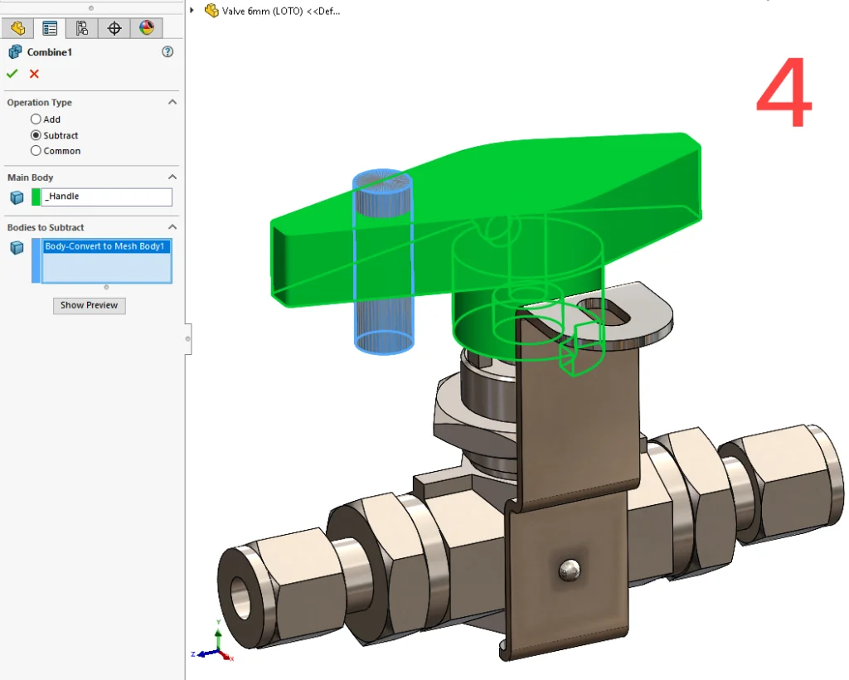Open the PropertyManager tab
Screen dimensions: 849x680
coord(50,28)
